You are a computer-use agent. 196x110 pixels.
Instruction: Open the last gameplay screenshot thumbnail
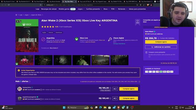[119, 60]
